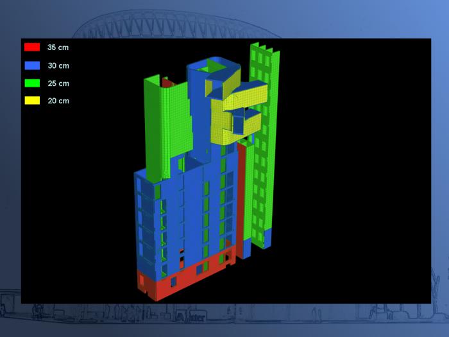Select the green 25 cm legend swatch

click(31, 83)
